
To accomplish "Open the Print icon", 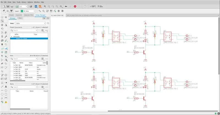I will tap(12, 6).
